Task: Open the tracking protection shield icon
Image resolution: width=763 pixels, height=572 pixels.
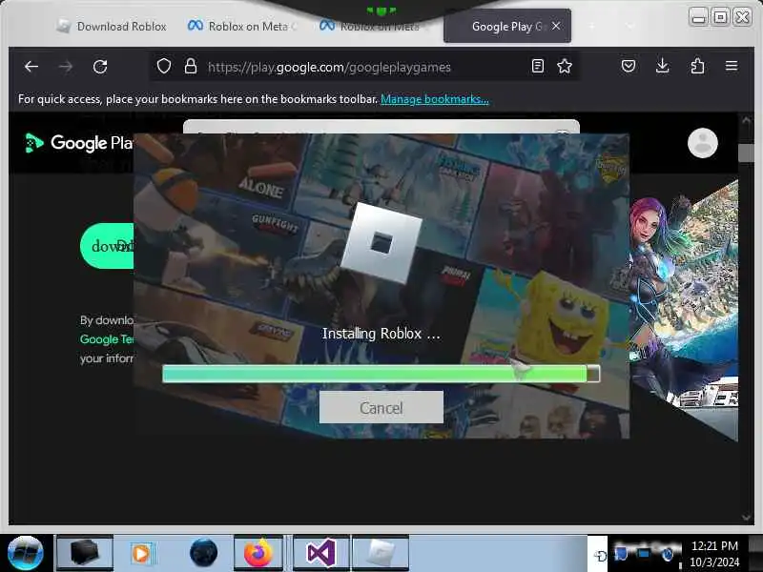Action: pos(164,66)
